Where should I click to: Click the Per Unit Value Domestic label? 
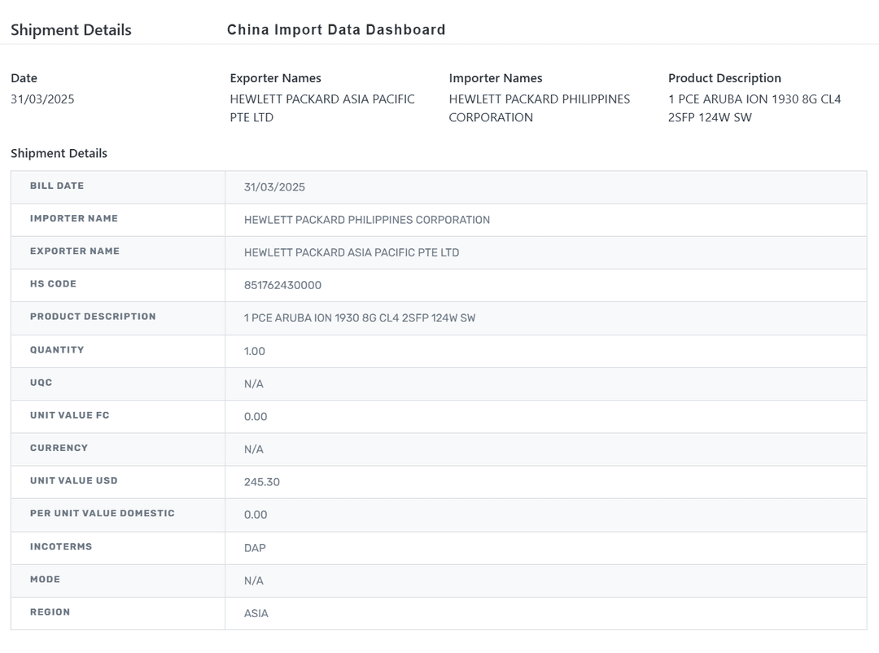click(x=102, y=514)
